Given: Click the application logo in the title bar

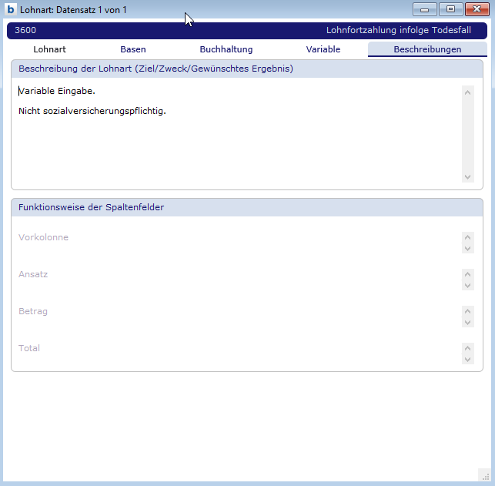Looking at the screenshot, I should (x=11, y=10).
